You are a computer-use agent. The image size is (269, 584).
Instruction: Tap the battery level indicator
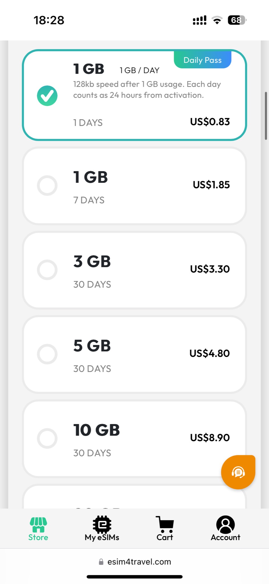tap(237, 20)
